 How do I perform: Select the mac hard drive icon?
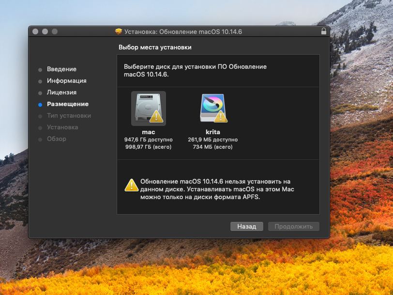[149, 109]
